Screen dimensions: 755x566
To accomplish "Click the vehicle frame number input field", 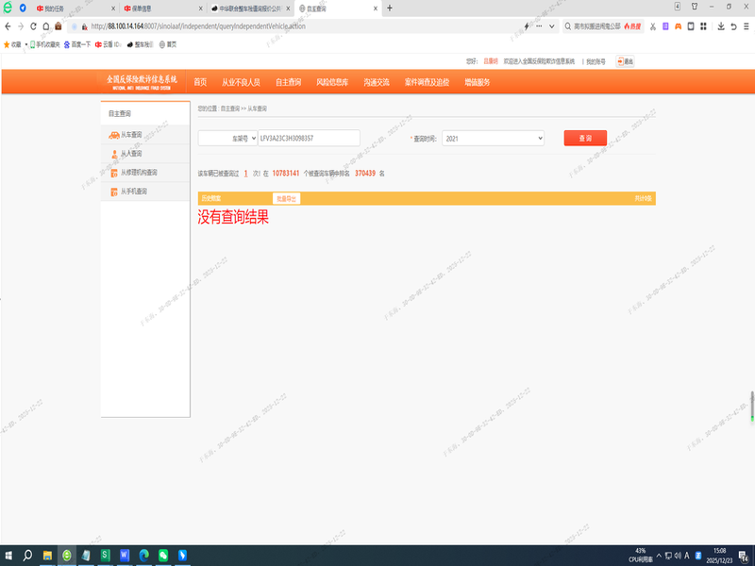I will [x=309, y=139].
